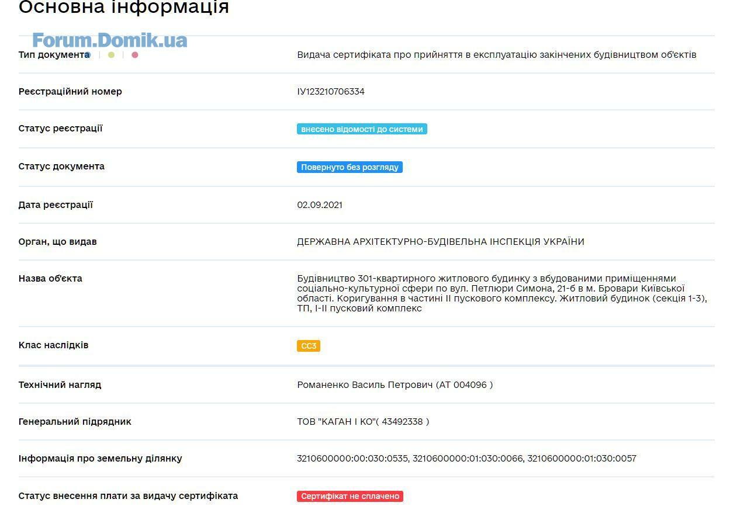This screenshot has height=513, width=754.
Task: Click the orange CC3 consequence class badge
Action: pos(309,346)
